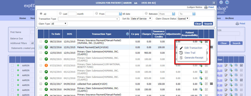This screenshot has height=96, width=251.
Task: Open the Ledger Notes link
Action: click(x=194, y=7)
